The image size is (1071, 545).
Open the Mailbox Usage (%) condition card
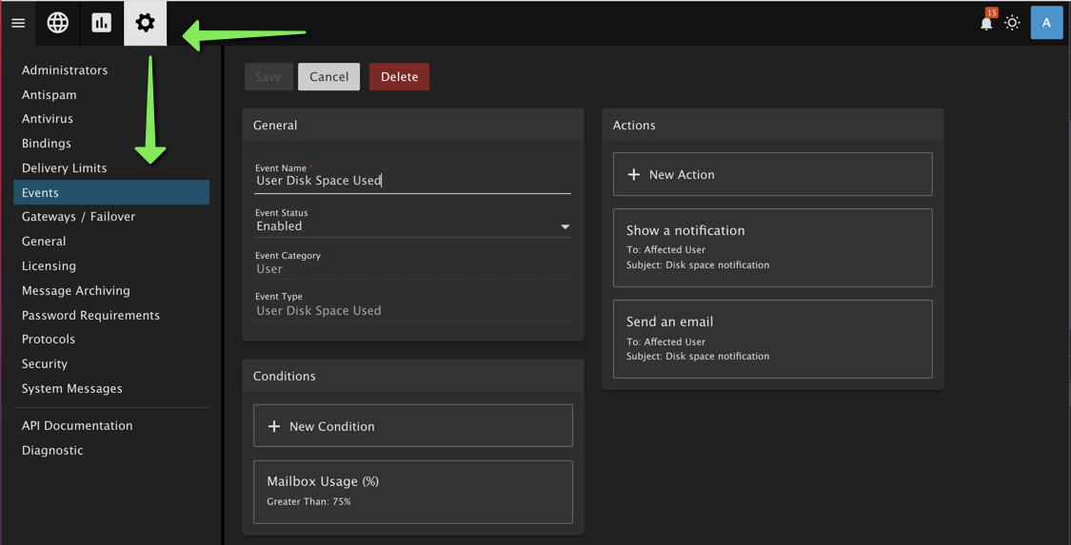pos(412,492)
